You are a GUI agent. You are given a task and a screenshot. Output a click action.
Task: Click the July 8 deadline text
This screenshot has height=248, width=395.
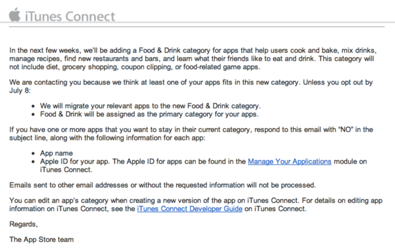click(x=19, y=90)
